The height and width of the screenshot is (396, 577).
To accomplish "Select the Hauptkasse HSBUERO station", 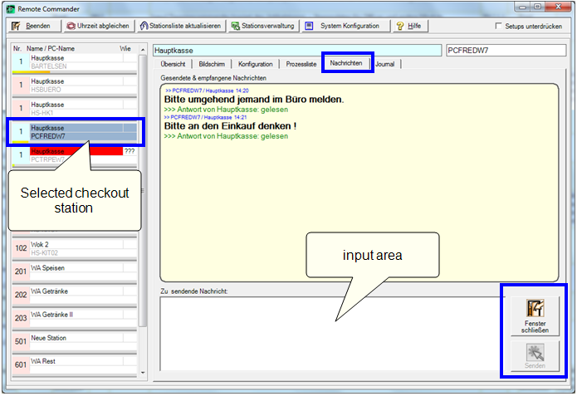I will pos(75,86).
